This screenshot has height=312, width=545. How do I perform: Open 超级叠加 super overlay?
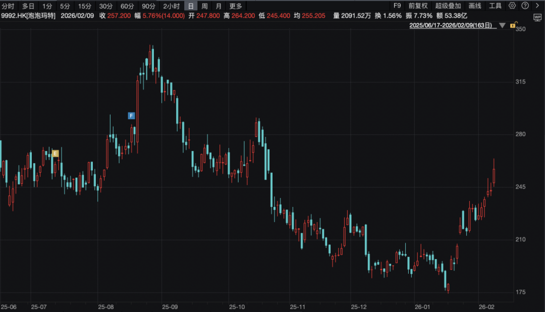[448, 6]
